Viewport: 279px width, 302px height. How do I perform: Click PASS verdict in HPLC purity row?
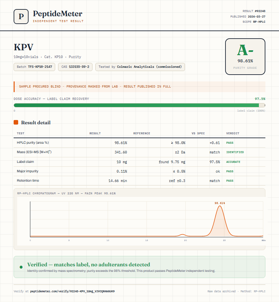[230, 143]
